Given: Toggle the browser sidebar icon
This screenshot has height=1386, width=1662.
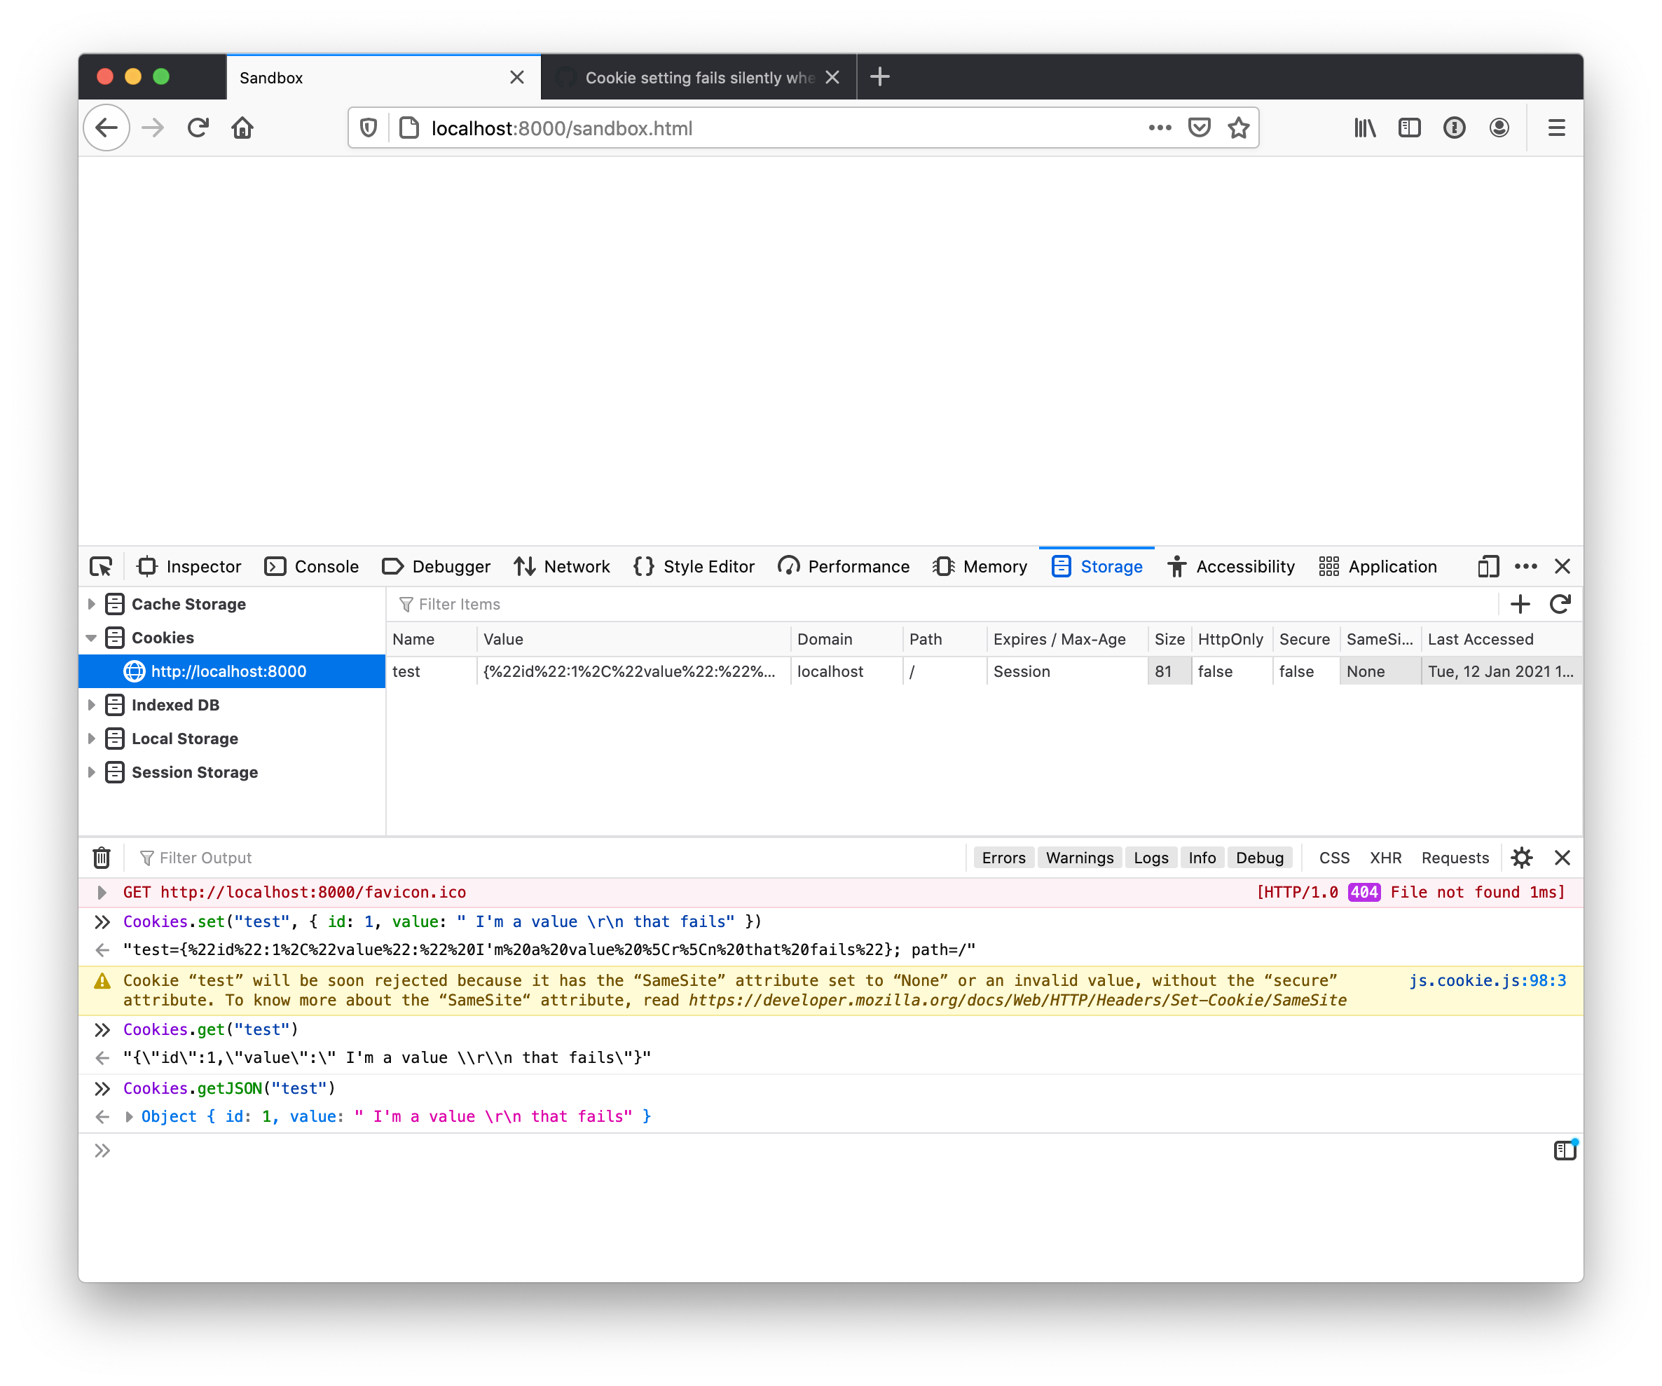Looking at the screenshot, I should pos(1410,128).
